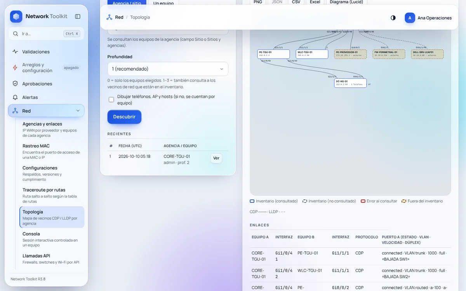Viewport: 466px width, 291px height.
Task: Select the WLC-TGU-01 node in the diagram
Action: [x=312, y=54]
